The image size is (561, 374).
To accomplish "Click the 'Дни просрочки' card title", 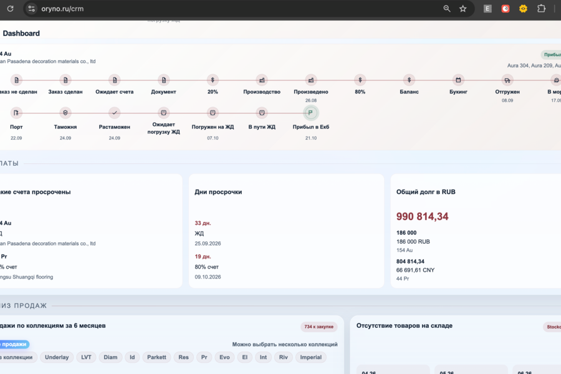I will coord(218,192).
